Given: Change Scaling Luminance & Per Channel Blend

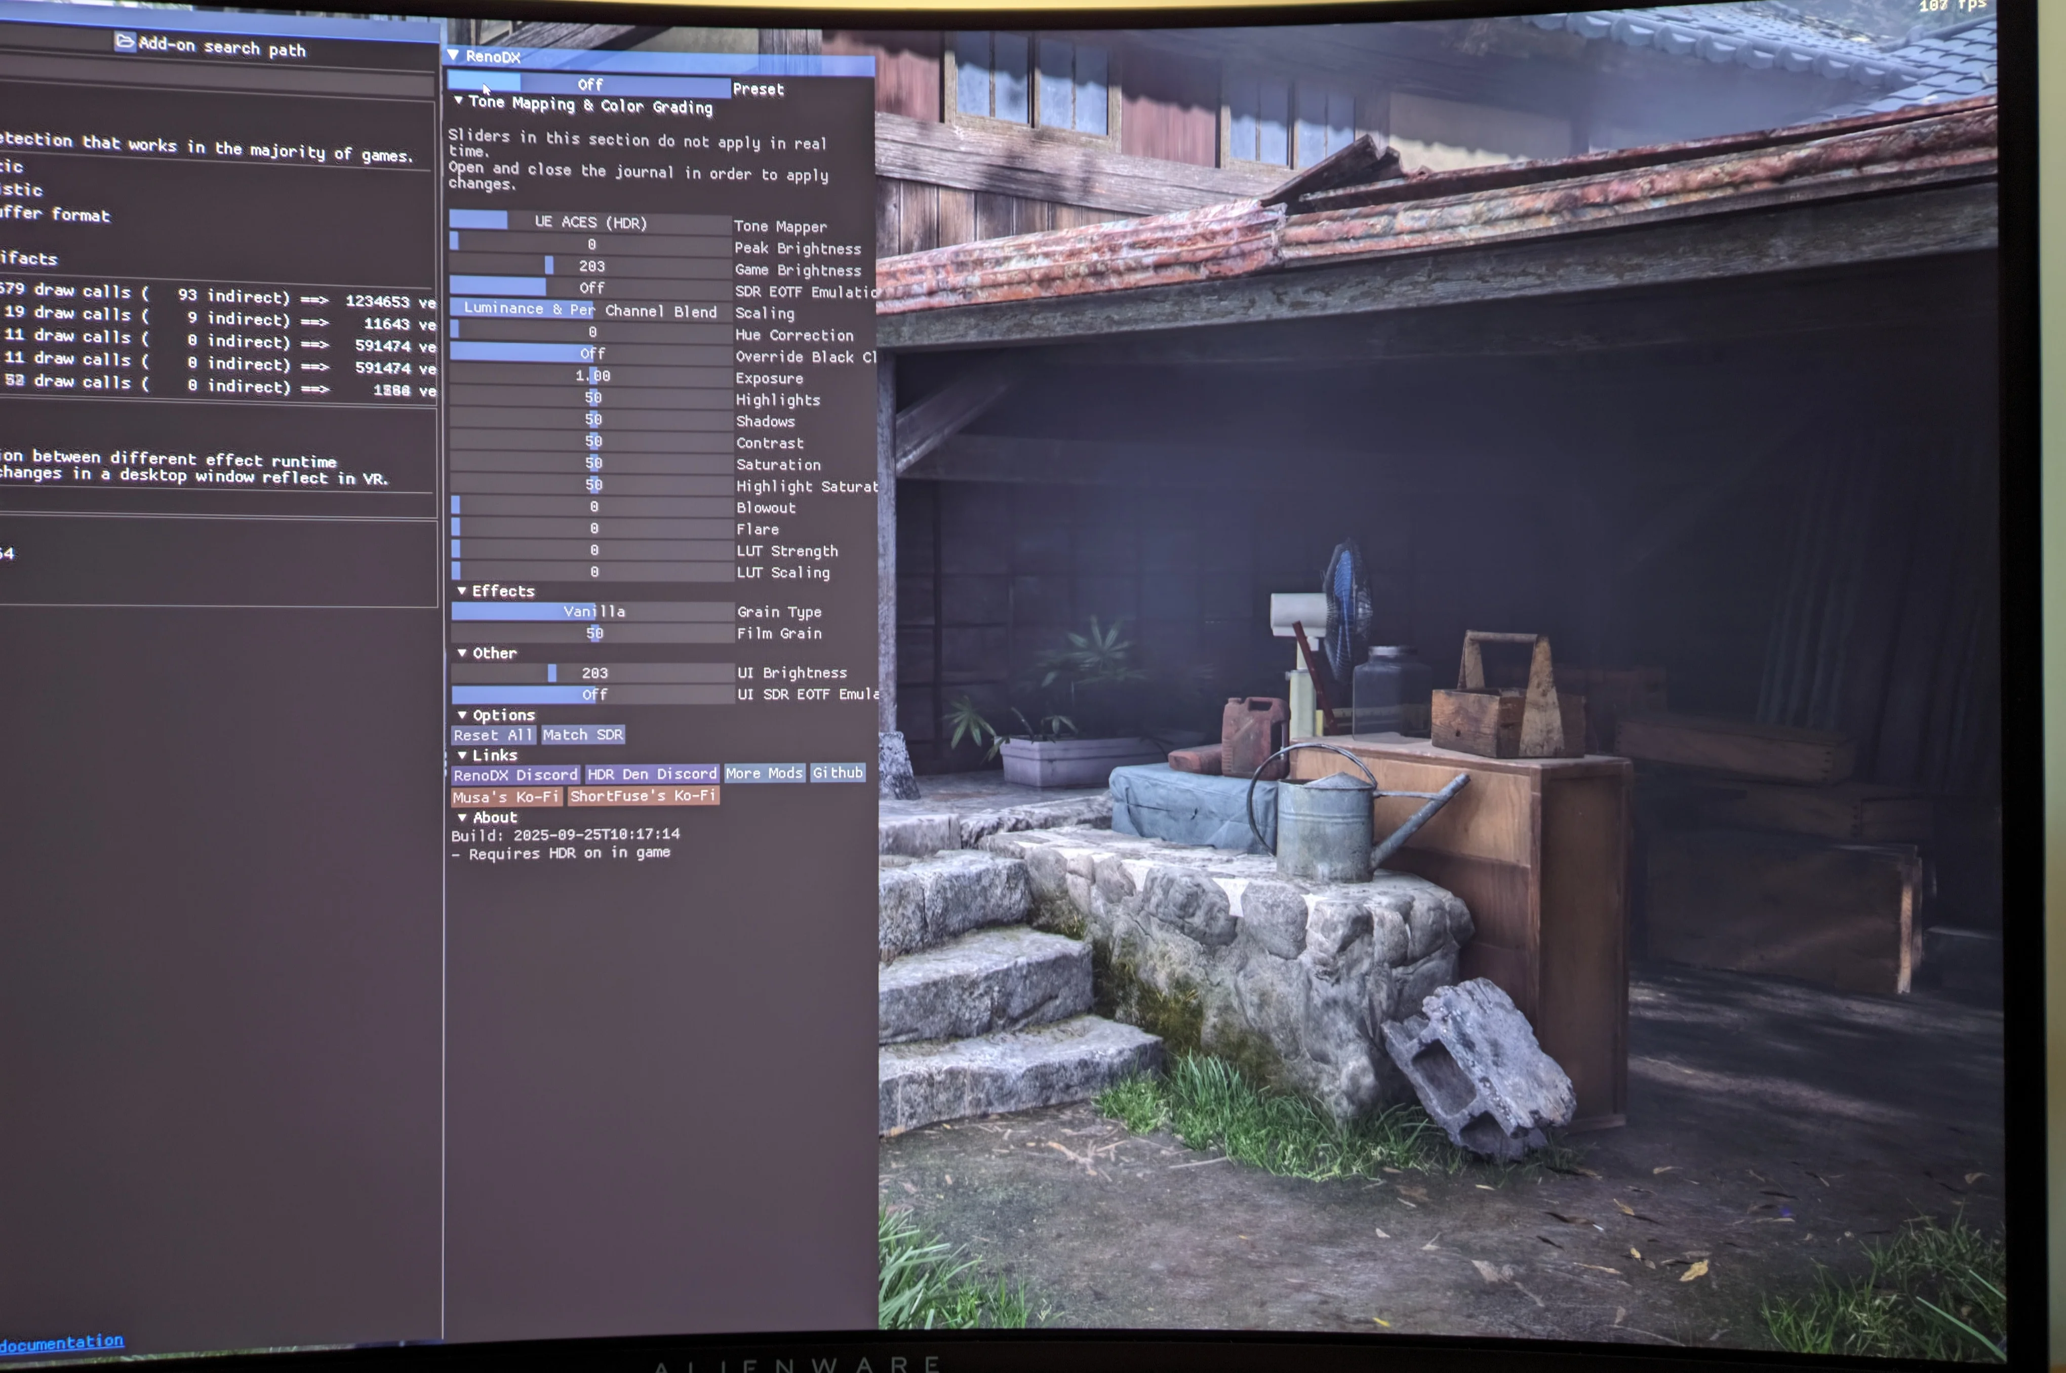Looking at the screenshot, I should pyautogui.click(x=591, y=310).
